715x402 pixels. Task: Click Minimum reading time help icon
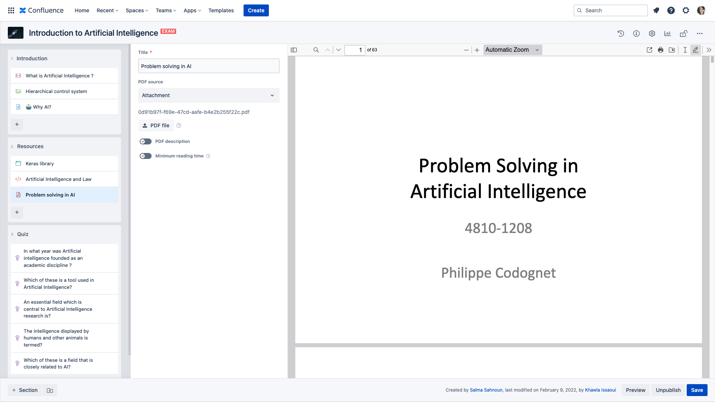pos(208,156)
